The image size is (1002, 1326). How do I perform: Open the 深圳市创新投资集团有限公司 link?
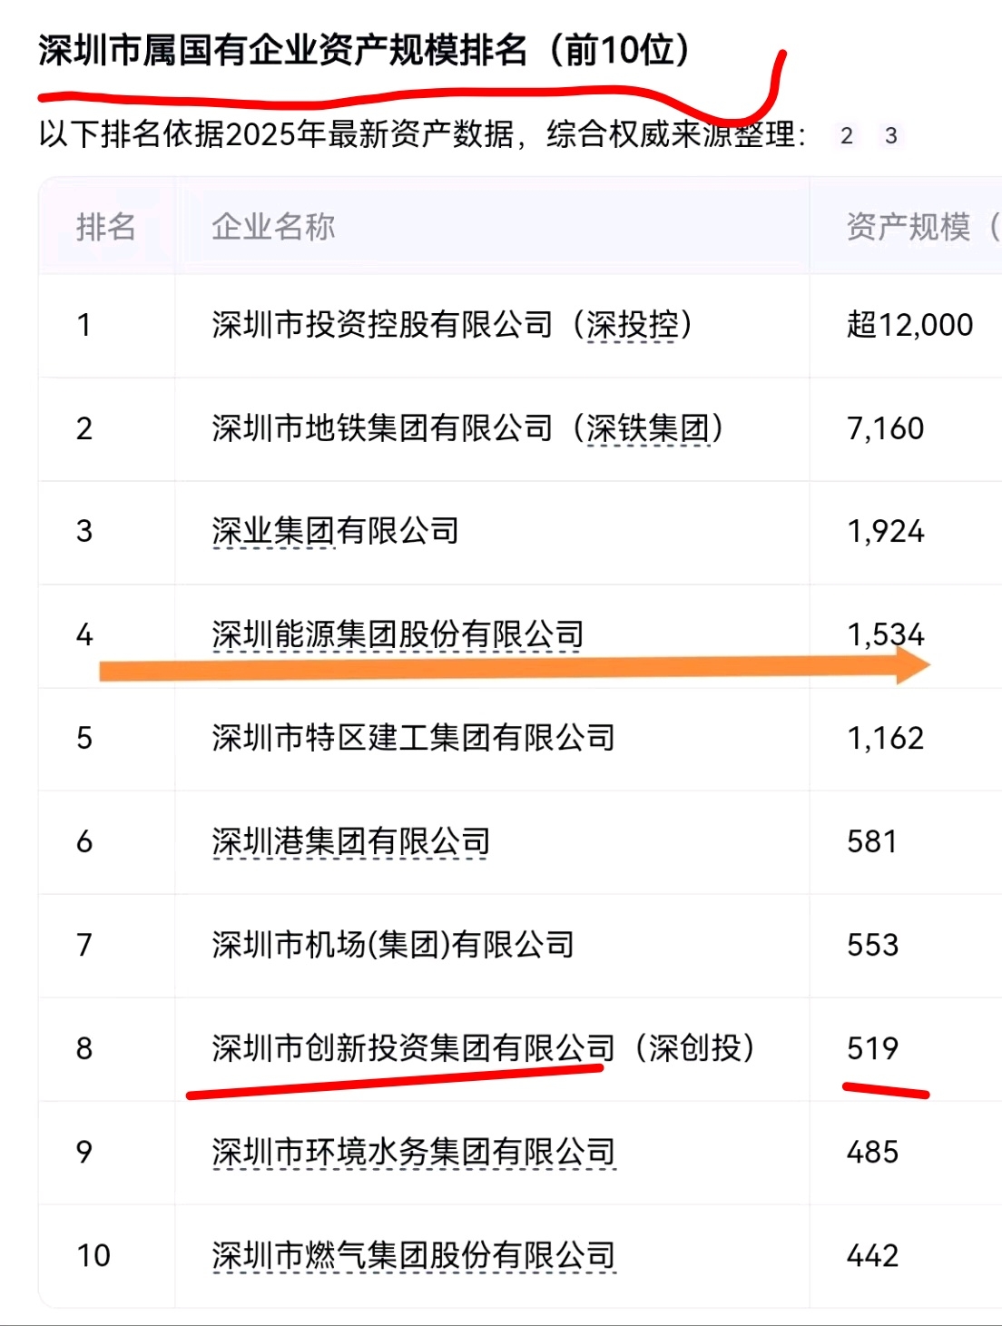click(x=413, y=1048)
